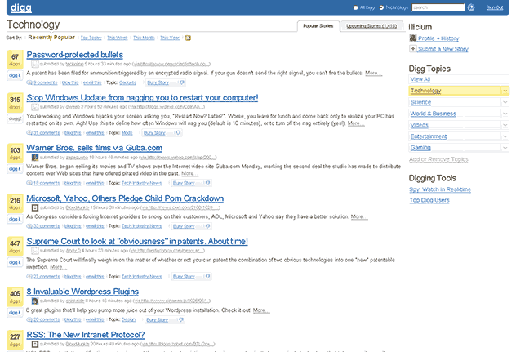Click submitter avatar for Warner Bros story
Screen dimensions: 516x352
[35, 158]
